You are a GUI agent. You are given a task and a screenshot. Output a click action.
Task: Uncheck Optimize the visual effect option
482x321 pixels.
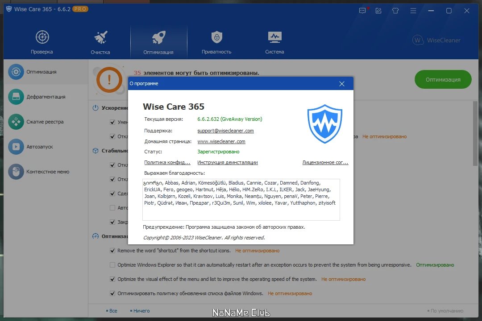click(x=112, y=279)
